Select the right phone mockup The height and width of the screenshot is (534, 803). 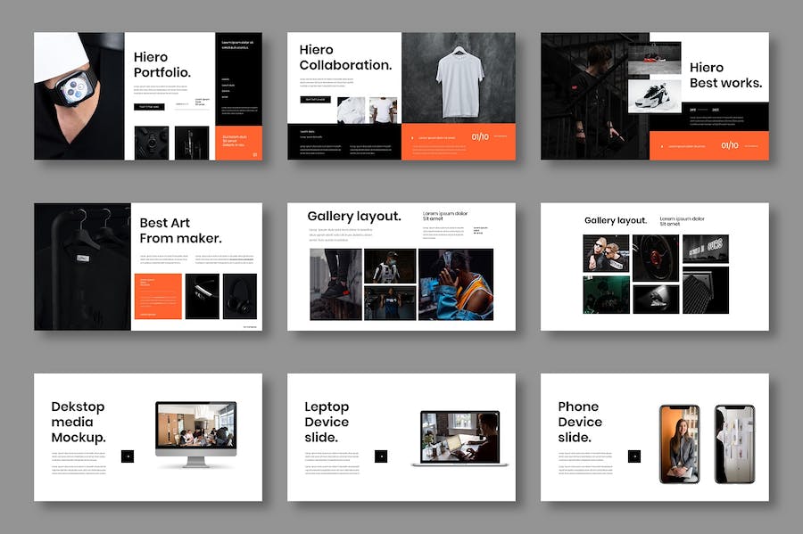coord(734,443)
